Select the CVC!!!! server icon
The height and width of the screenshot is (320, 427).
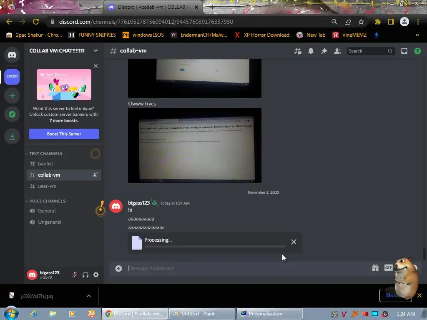(x=12, y=77)
